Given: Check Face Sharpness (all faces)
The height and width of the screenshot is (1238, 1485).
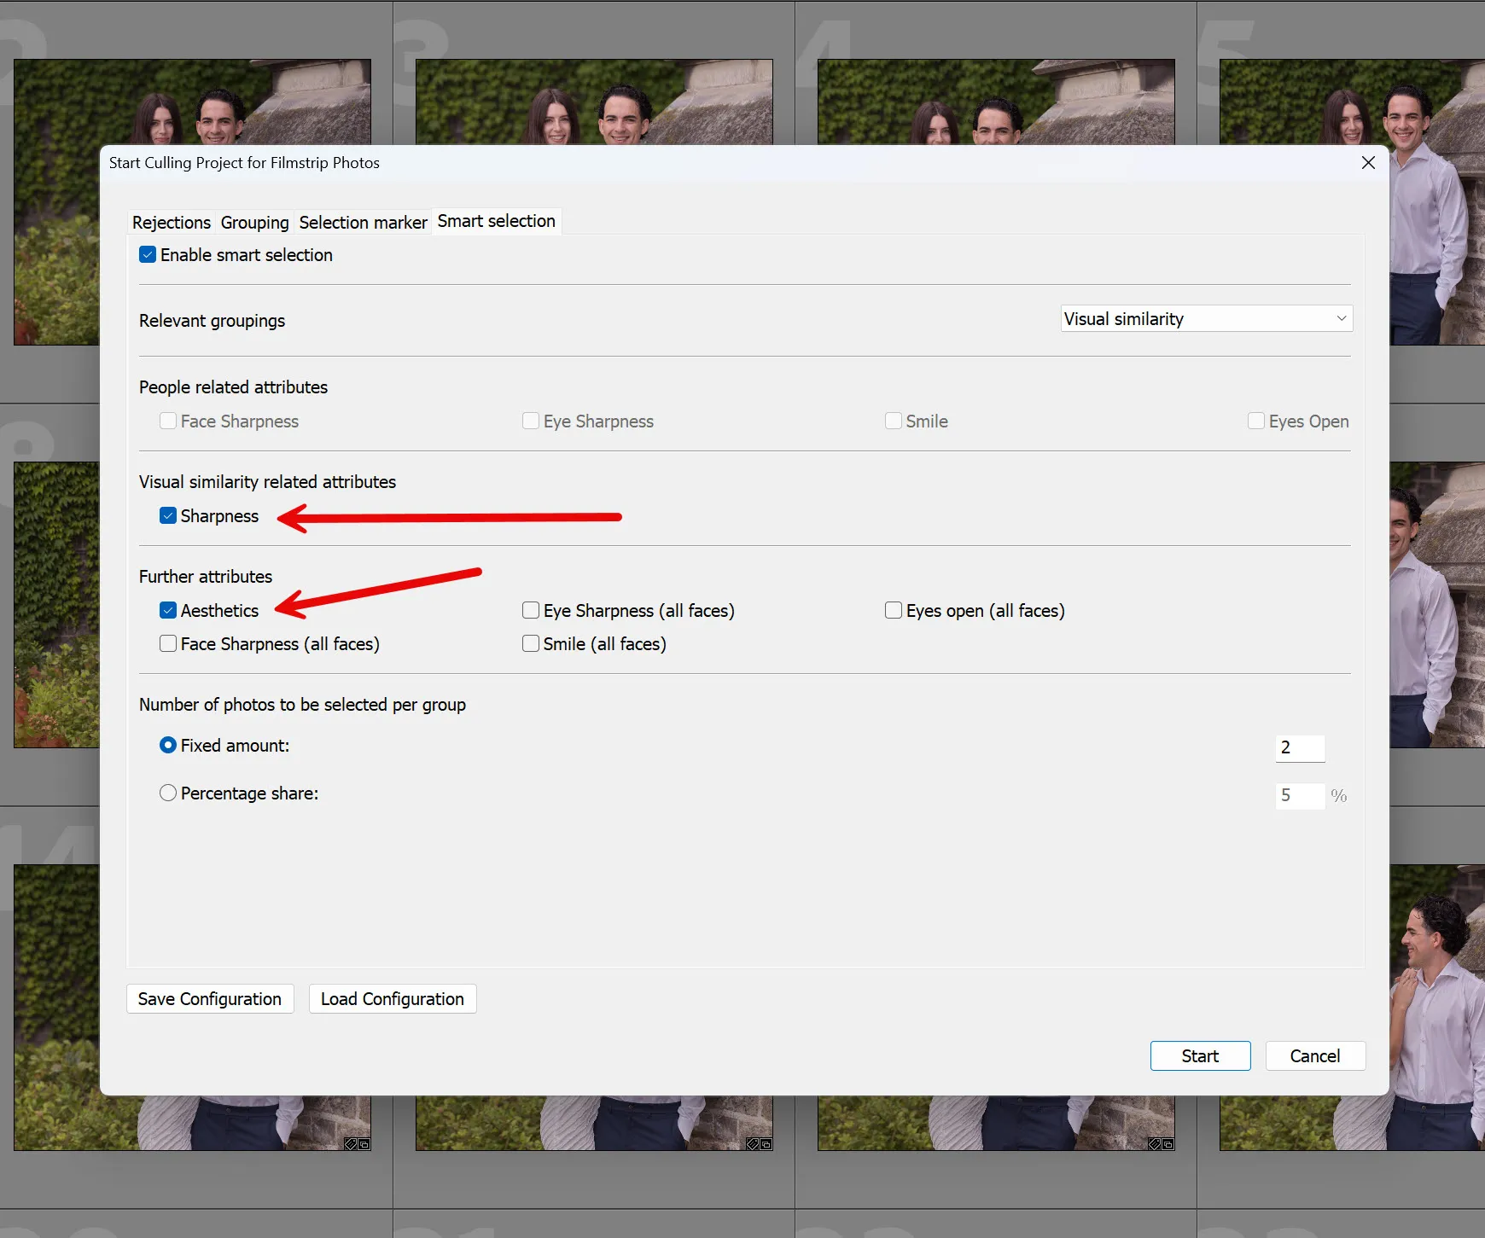Looking at the screenshot, I should 167,643.
